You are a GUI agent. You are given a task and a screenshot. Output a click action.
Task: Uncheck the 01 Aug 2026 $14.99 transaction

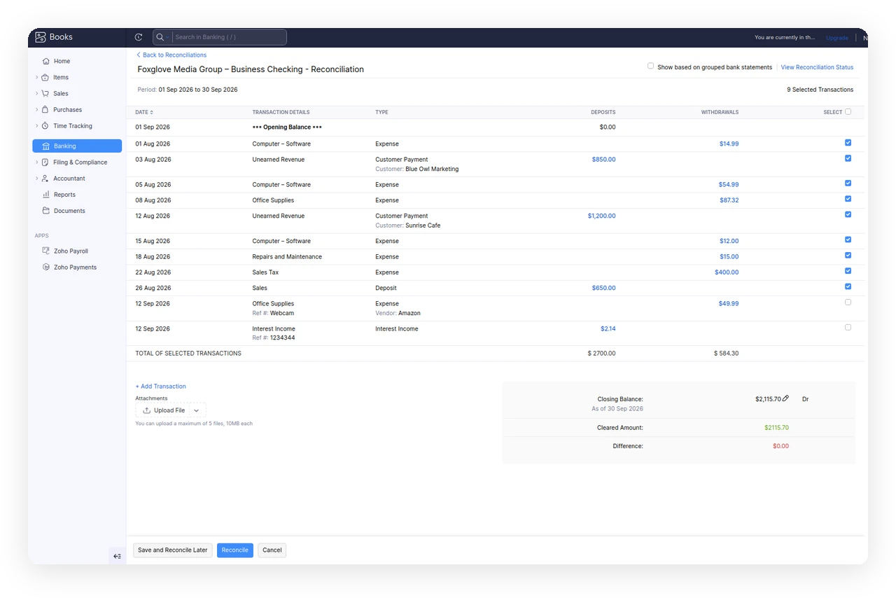coord(848,143)
